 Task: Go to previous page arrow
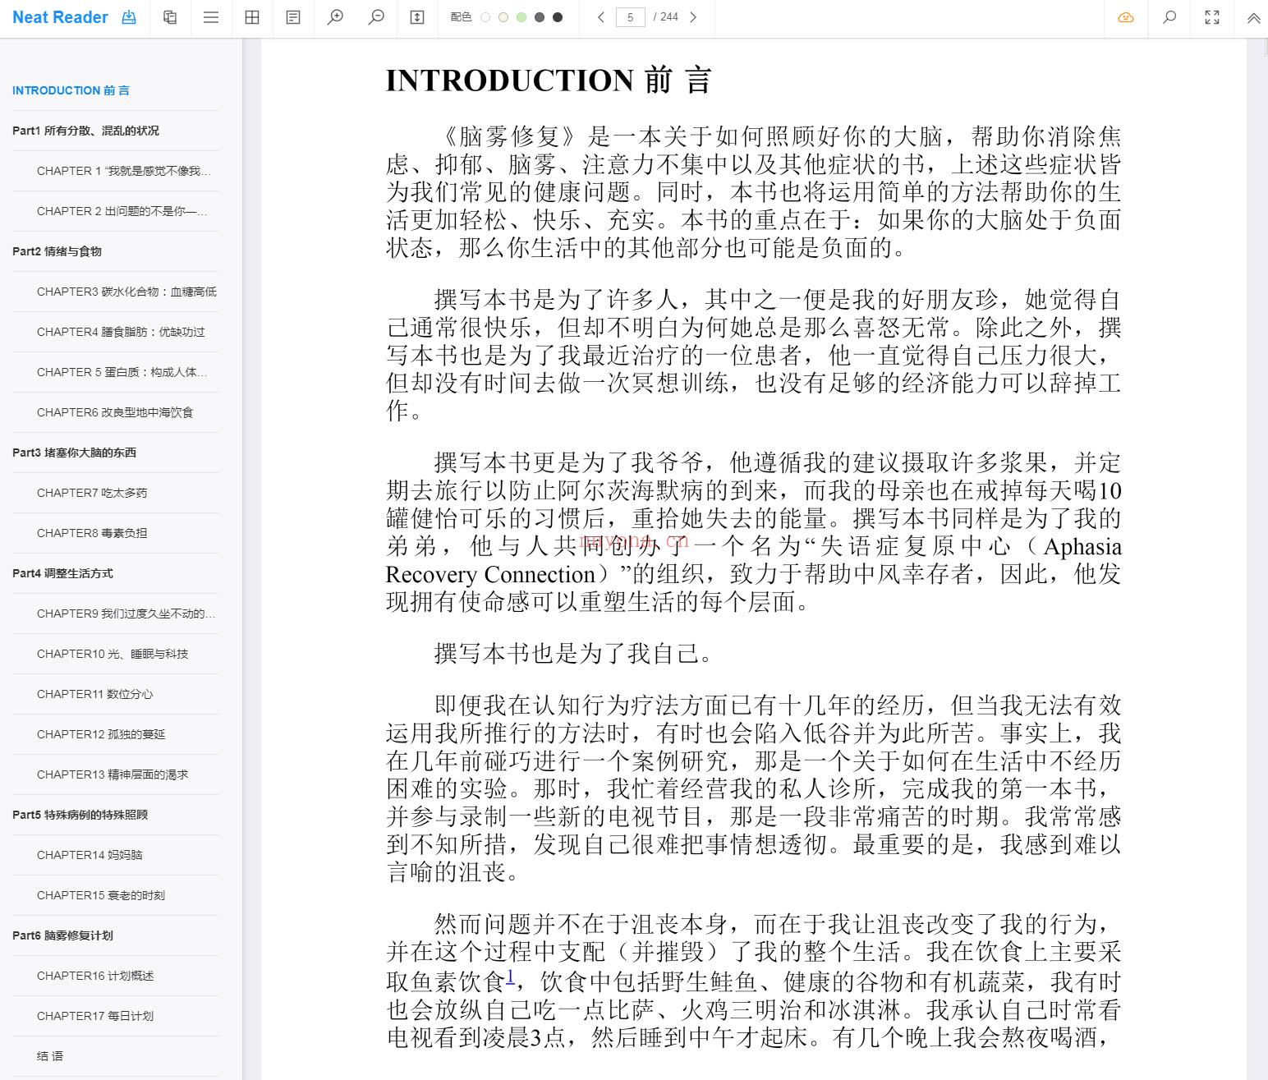601,17
